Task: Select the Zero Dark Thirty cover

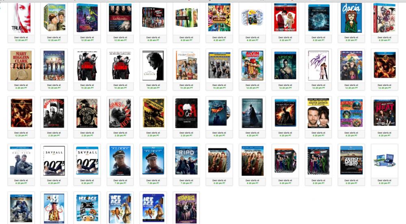Action: (x=351, y=160)
